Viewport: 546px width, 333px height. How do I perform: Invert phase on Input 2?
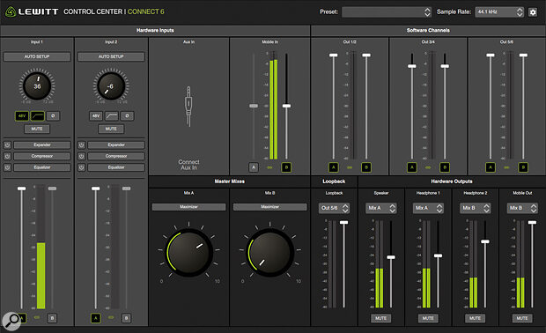pyautogui.click(x=127, y=115)
